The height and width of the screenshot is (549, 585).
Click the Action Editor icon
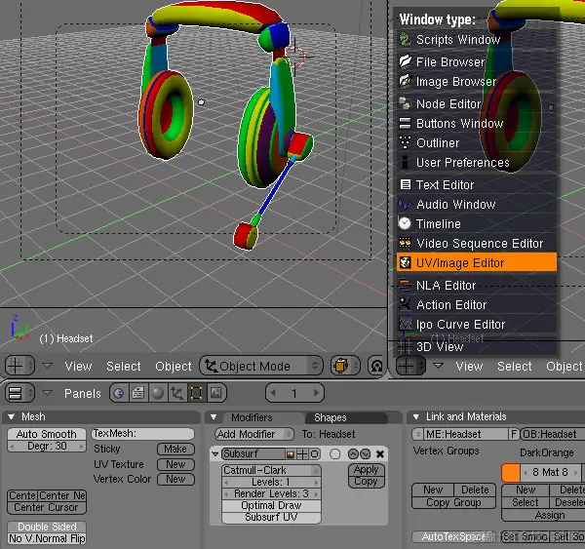pyautogui.click(x=406, y=304)
